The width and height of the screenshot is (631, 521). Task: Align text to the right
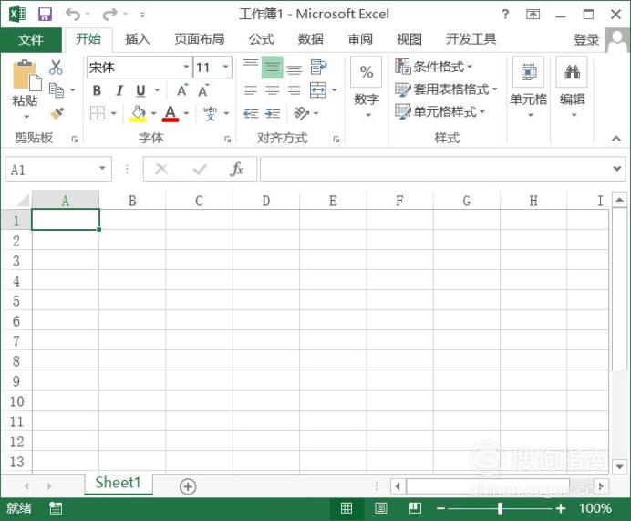pos(295,90)
